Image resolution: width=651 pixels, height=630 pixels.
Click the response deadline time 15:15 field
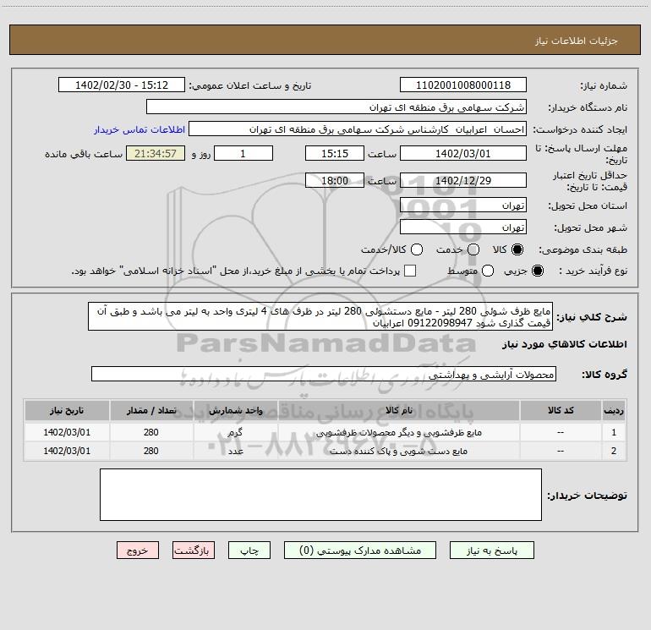335,153
